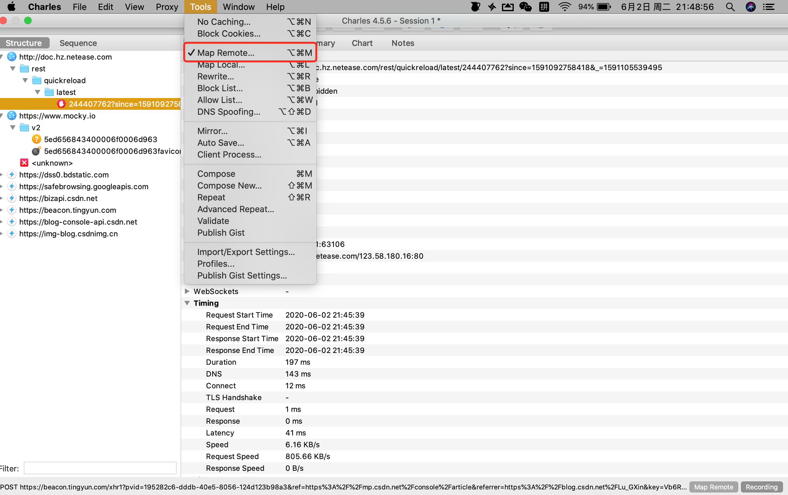Click the v2 folder icon
This screenshot has height=495, width=788.
click(x=24, y=127)
